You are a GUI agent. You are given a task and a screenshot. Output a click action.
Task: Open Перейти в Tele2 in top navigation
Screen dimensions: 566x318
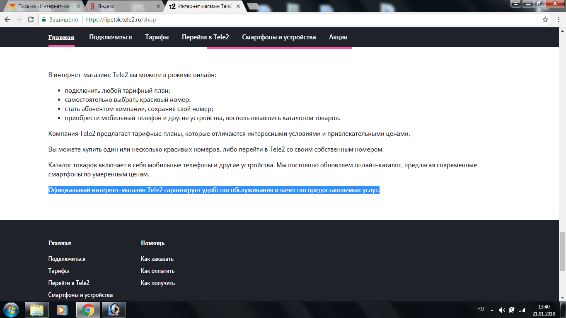206,37
